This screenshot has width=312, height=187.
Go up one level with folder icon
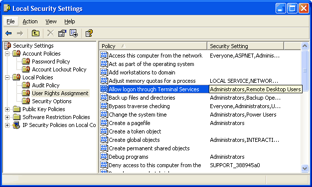coord(35,33)
